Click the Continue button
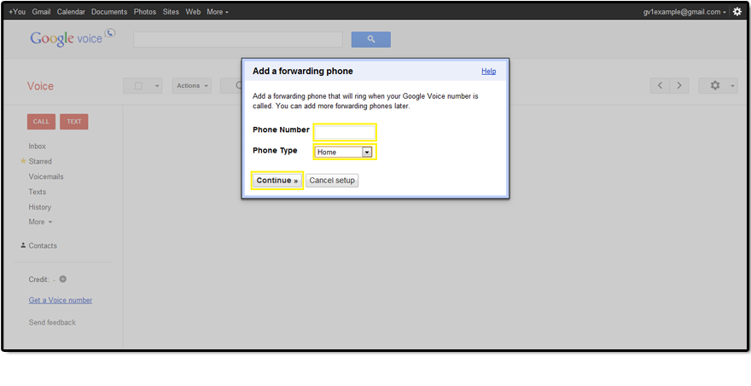 click(x=277, y=181)
